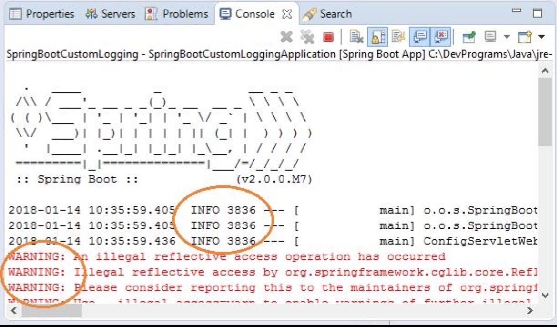This screenshot has height=327, width=557.
Task: Open the Search tab
Action: [x=327, y=14]
